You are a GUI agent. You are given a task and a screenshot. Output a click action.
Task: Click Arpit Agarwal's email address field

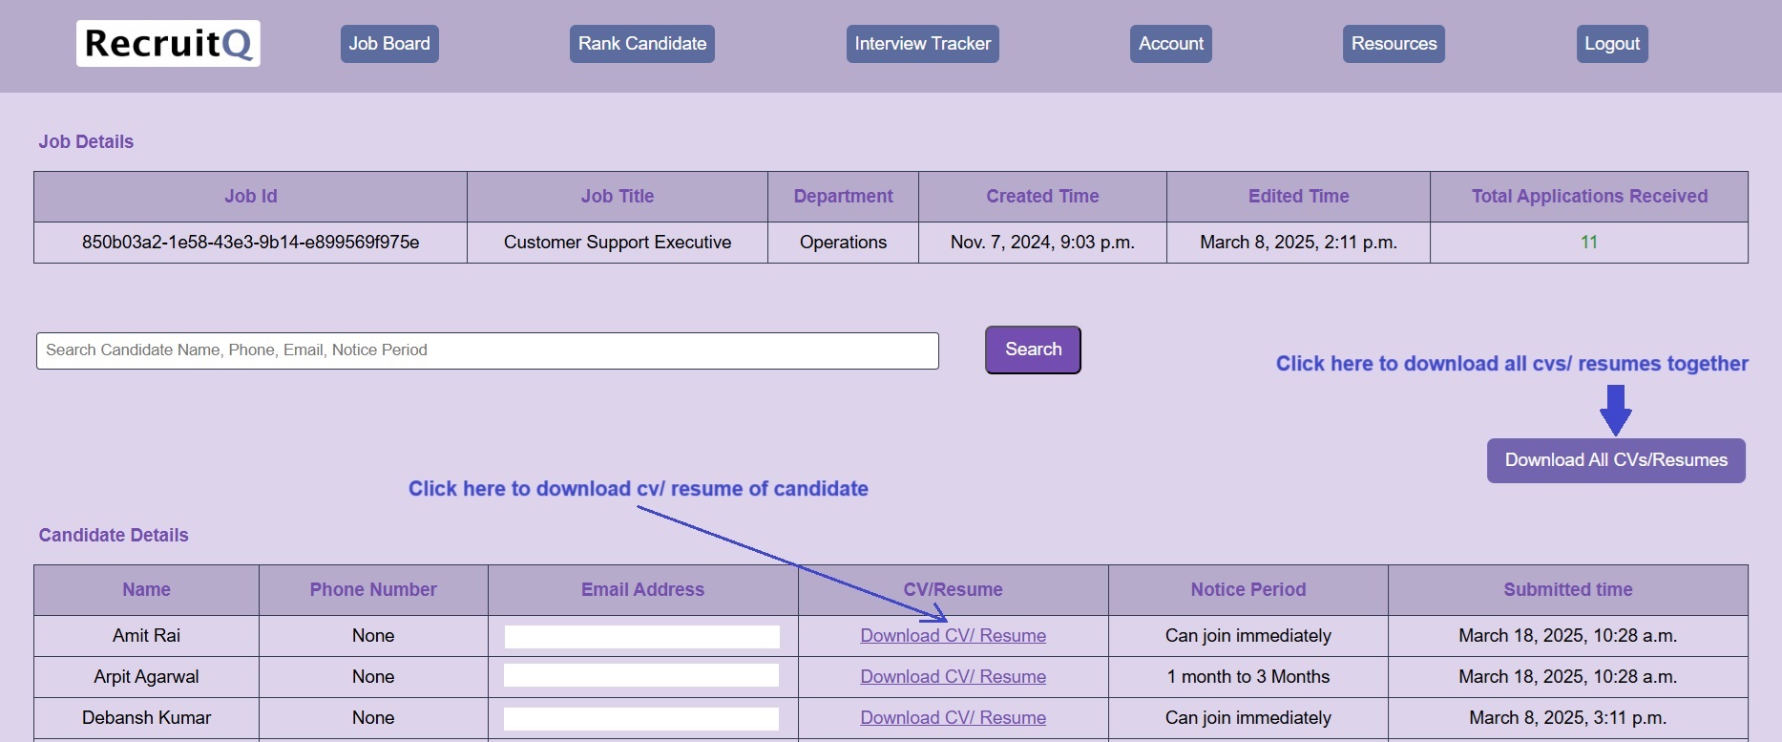click(x=641, y=676)
